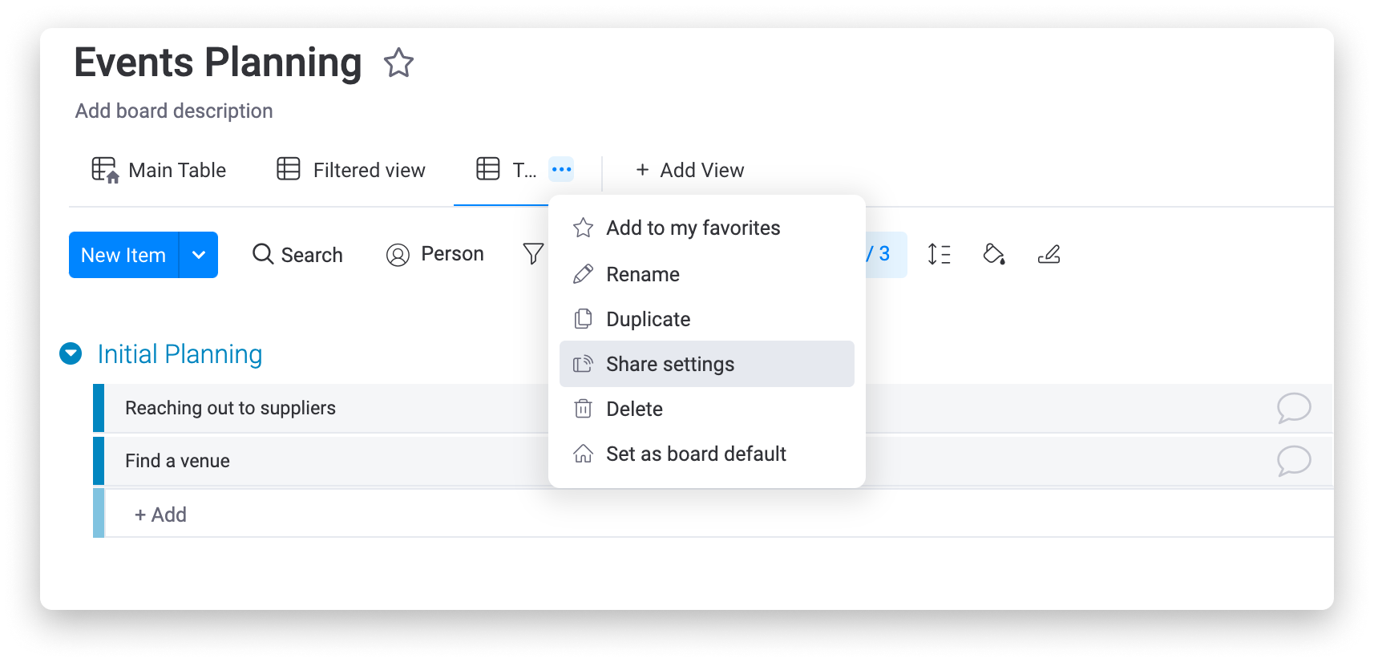Open the three-dot view options menu
This screenshot has width=1374, height=662.
tap(561, 169)
